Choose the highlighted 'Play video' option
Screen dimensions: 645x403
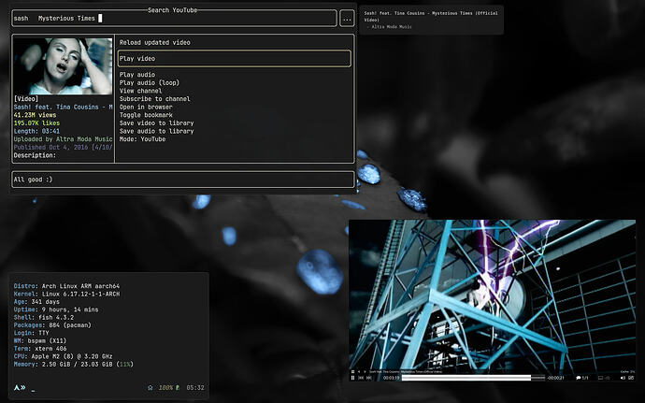[235, 59]
